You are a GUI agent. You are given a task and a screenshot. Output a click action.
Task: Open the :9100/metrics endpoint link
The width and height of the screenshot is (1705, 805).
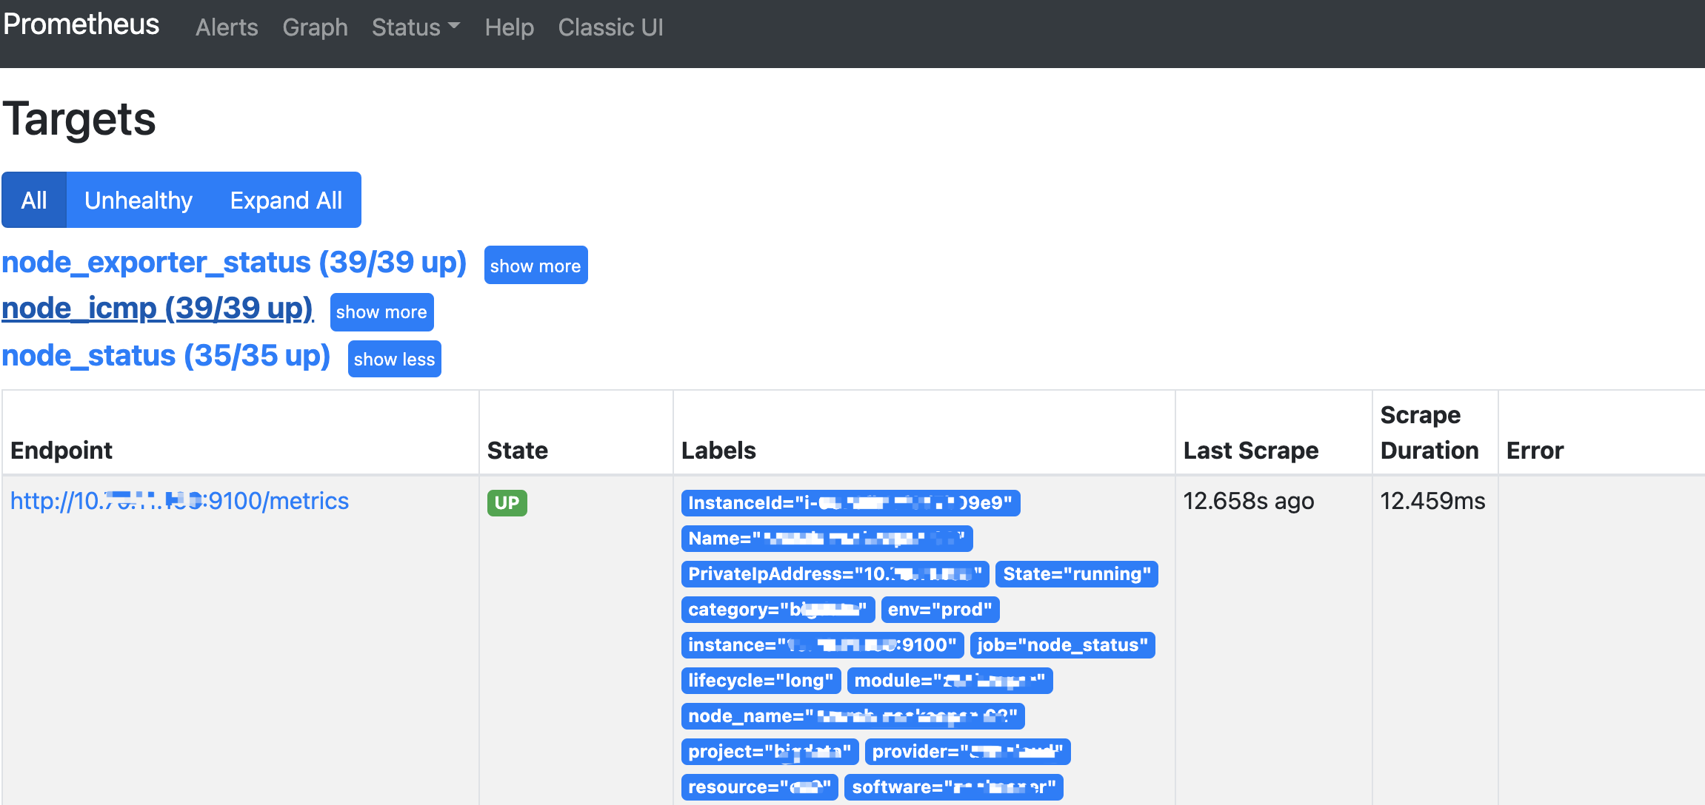pos(179,501)
